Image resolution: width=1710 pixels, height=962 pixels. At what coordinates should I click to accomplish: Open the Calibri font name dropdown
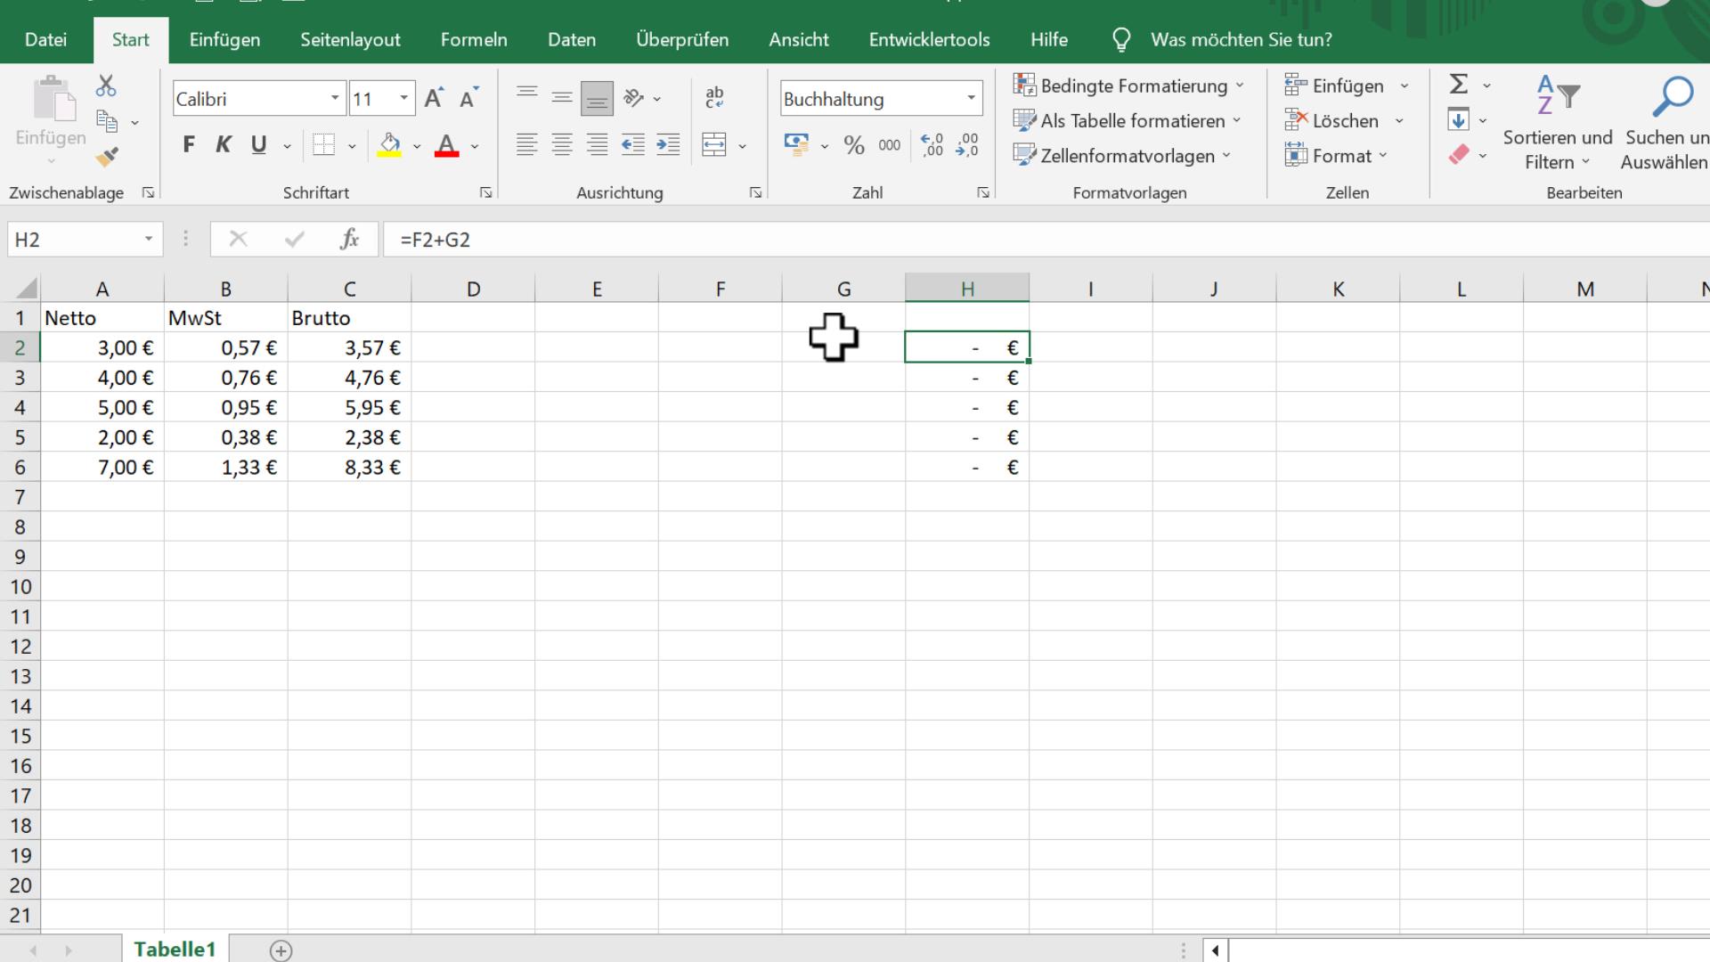pyautogui.click(x=335, y=99)
